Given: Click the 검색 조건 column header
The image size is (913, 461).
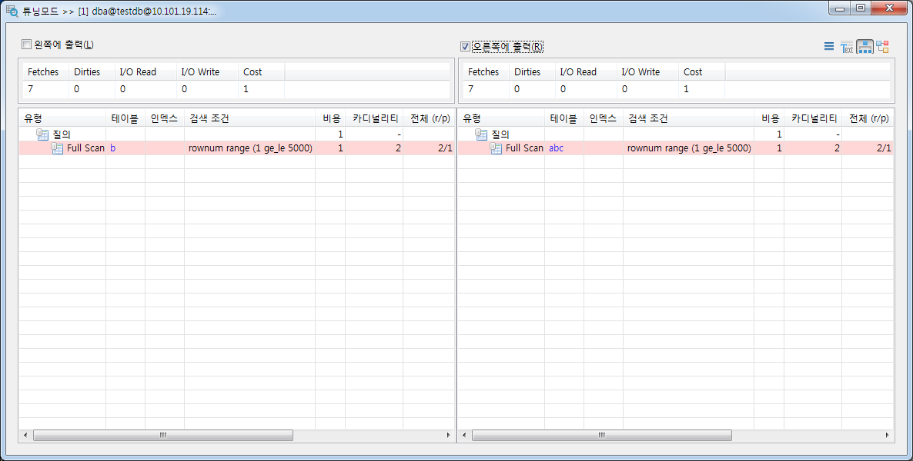Looking at the screenshot, I should pyautogui.click(x=208, y=118).
